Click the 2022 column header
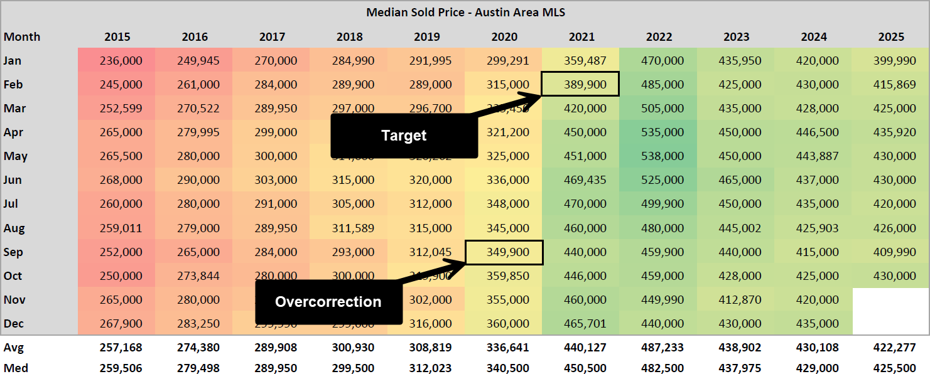Image resolution: width=930 pixels, height=374 pixels. 658,37
